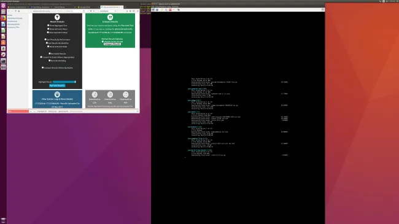Open LibreOffice Impress from the dock

(3, 36)
